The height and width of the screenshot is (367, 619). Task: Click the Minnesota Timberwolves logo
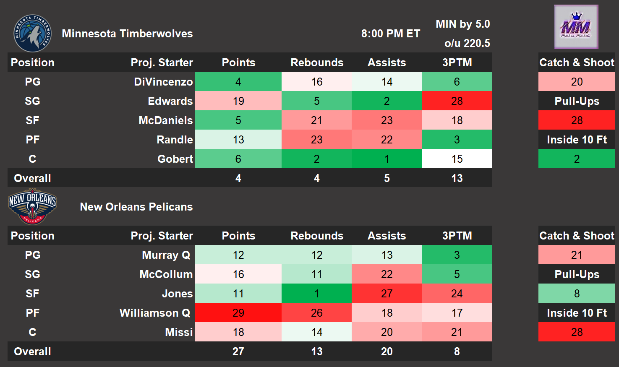pos(32,34)
